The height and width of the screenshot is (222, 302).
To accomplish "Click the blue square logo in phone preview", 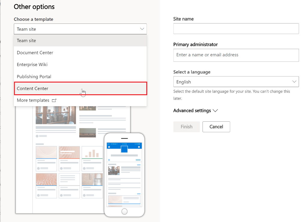I will [124, 149].
